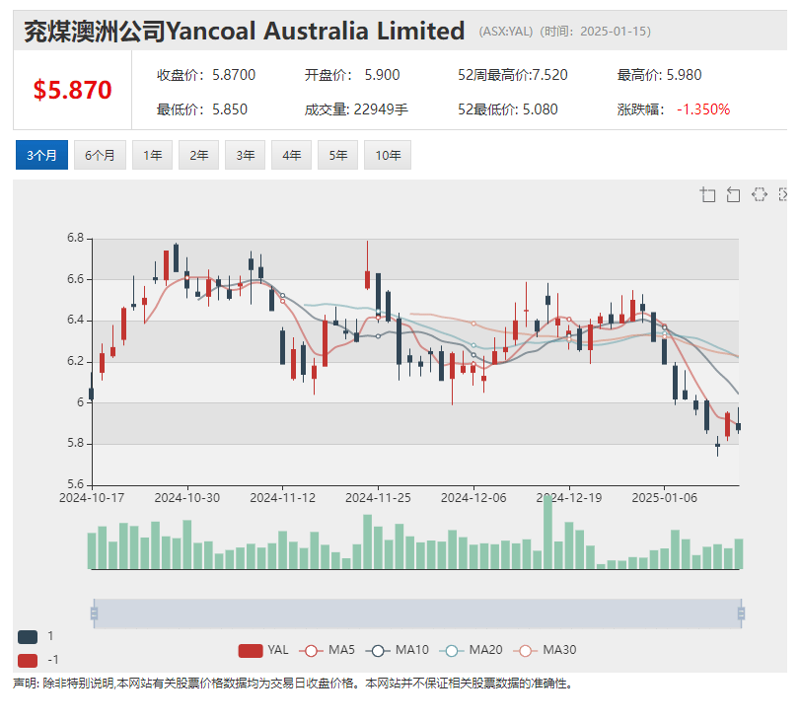Switch to the 4年 range tab
Viewport: 800px width, 721px height.
click(292, 155)
